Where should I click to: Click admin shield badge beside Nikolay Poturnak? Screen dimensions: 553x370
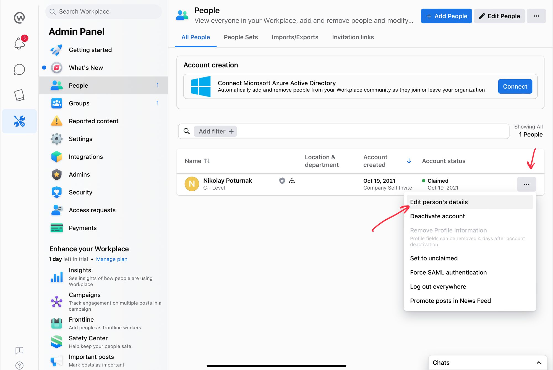pyautogui.click(x=282, y=181)
